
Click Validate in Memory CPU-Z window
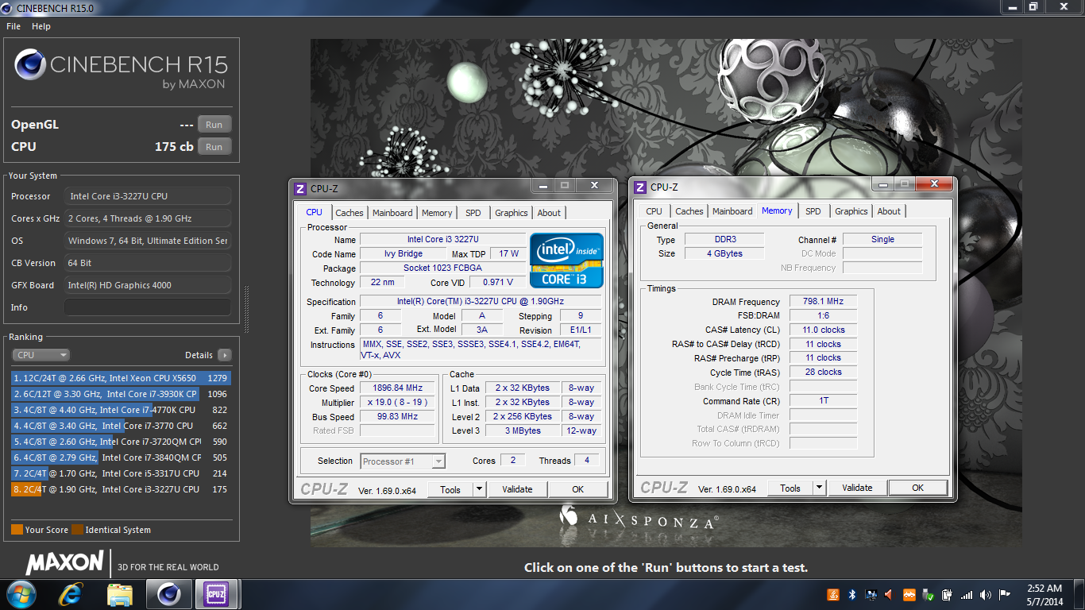[x=857, y=488]
